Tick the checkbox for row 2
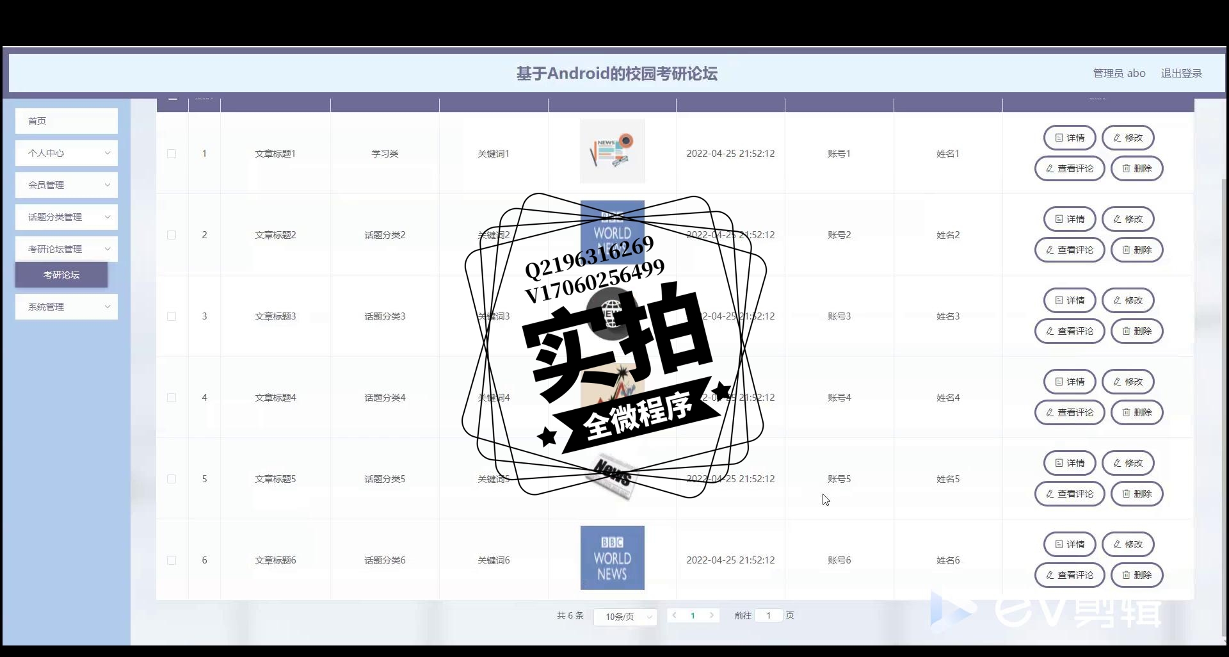 (x=172, y=235)
